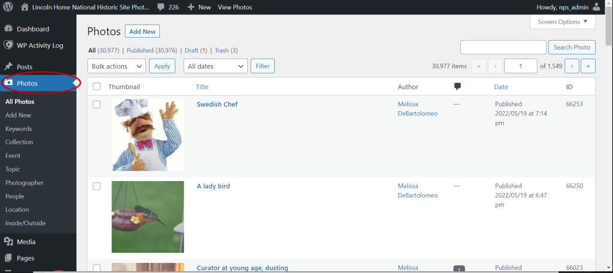
Task: Open the site home icon in admin bar
Action: click(25, 7)
